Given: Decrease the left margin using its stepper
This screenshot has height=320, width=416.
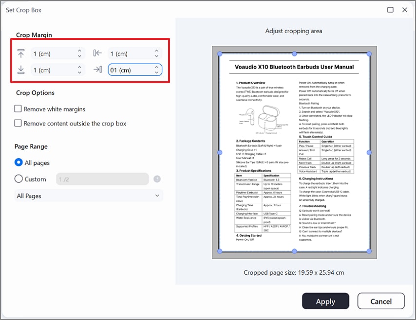Looking at the screenshot, I should [156, 56].
